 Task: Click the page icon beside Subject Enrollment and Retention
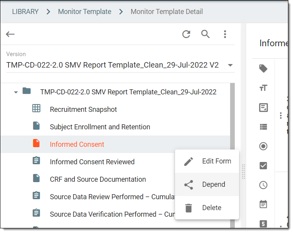(36, 126)
